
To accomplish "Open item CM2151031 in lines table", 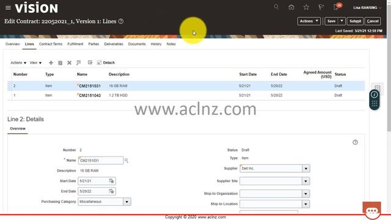I will (90, 86).
